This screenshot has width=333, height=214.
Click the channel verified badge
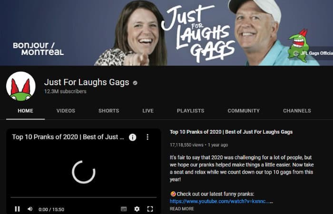(135, 83)
